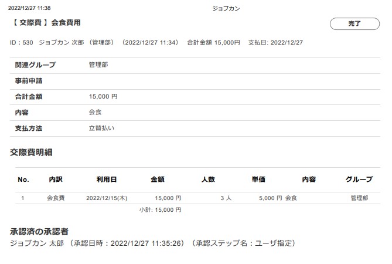Click the 人数 column header
Viewport: 392px width, 264px height.
click(208, 180)
